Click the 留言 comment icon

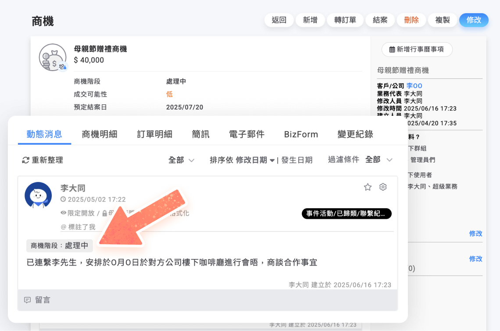coord(28,300)
